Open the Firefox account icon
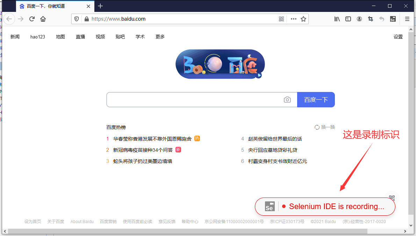The width and height of the screenshot is (416, 236). pos(359,19)
